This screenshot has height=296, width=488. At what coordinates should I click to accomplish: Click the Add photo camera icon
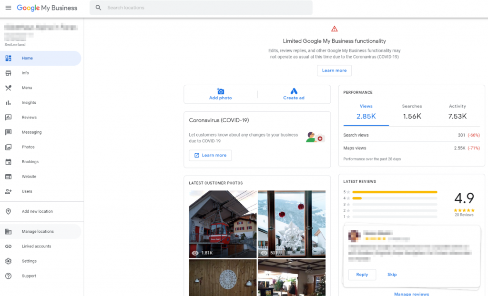pos(220,91)
